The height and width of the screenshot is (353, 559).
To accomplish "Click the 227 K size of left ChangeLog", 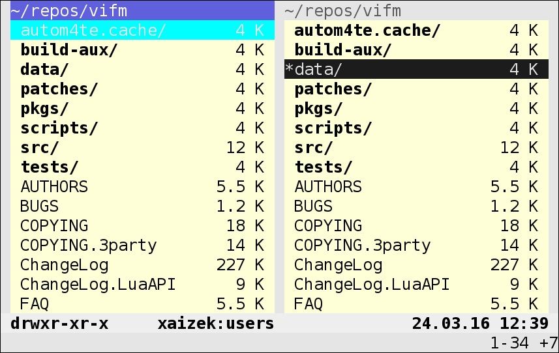I will [240, 264].
